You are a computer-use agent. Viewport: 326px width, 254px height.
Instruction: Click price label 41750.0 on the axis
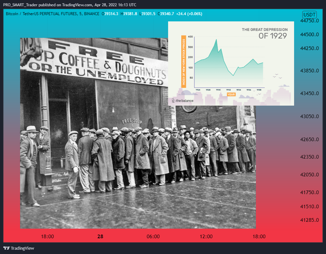pos(309,192)
